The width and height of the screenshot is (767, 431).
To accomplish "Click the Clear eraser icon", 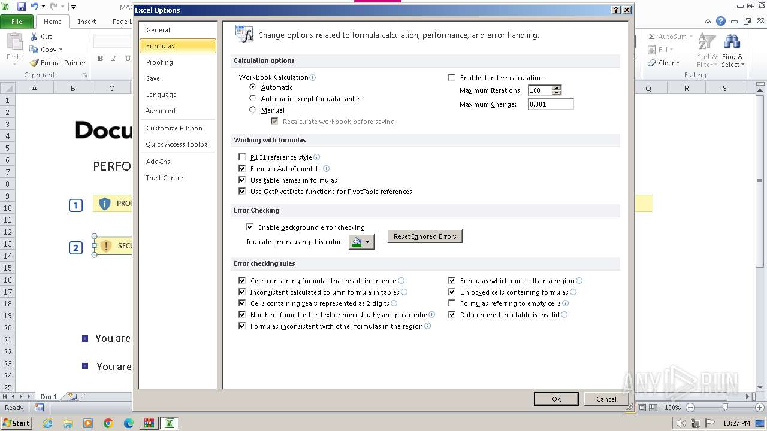I will pos(652,63).
